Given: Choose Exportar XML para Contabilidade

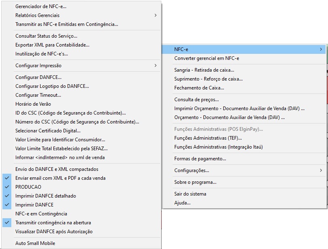Looking at the screenshot, I should 52,45.
